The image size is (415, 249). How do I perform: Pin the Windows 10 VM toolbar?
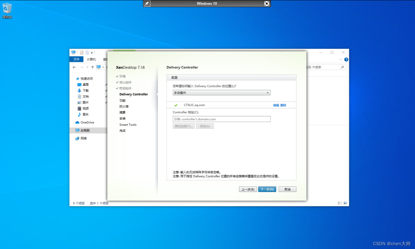click(147, 4)
